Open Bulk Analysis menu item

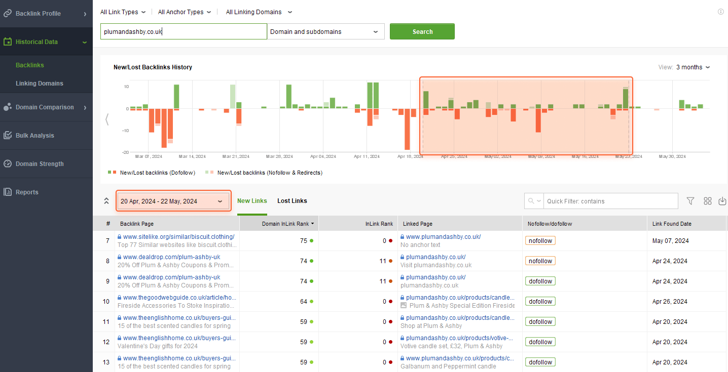(46, 136)
